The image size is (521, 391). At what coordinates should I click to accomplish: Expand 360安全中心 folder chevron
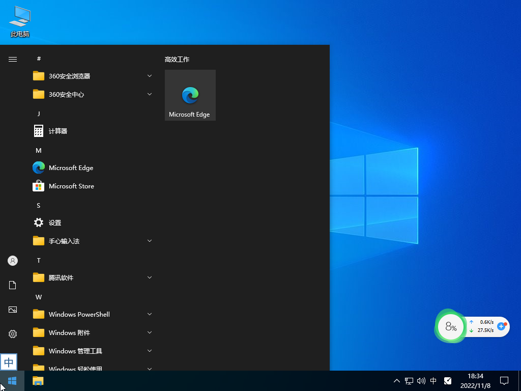pos(150,94)
